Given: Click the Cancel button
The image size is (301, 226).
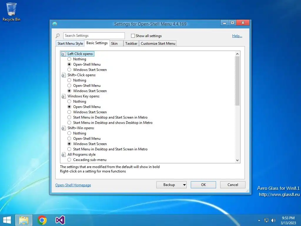Looking at the screenshot, I should [x=233, y=185].
